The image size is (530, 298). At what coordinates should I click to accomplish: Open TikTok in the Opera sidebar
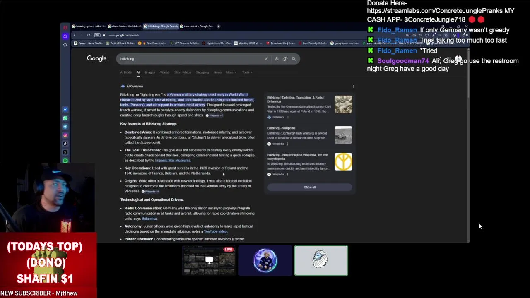(x=65, y=144)
